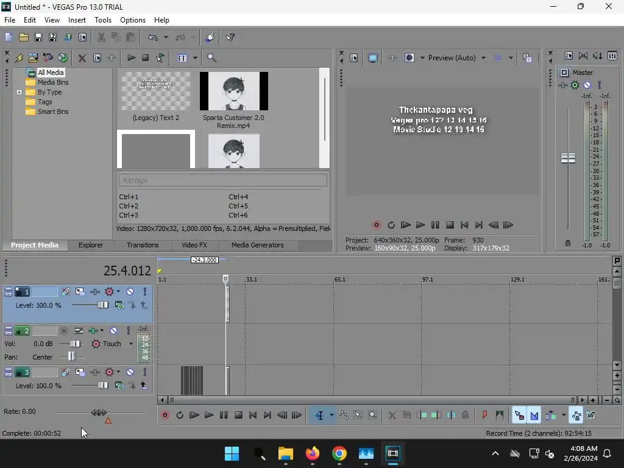Click Go to Start in timeline transport
The height and width of the screenshot is (468, 624).
tap(253, 415)
